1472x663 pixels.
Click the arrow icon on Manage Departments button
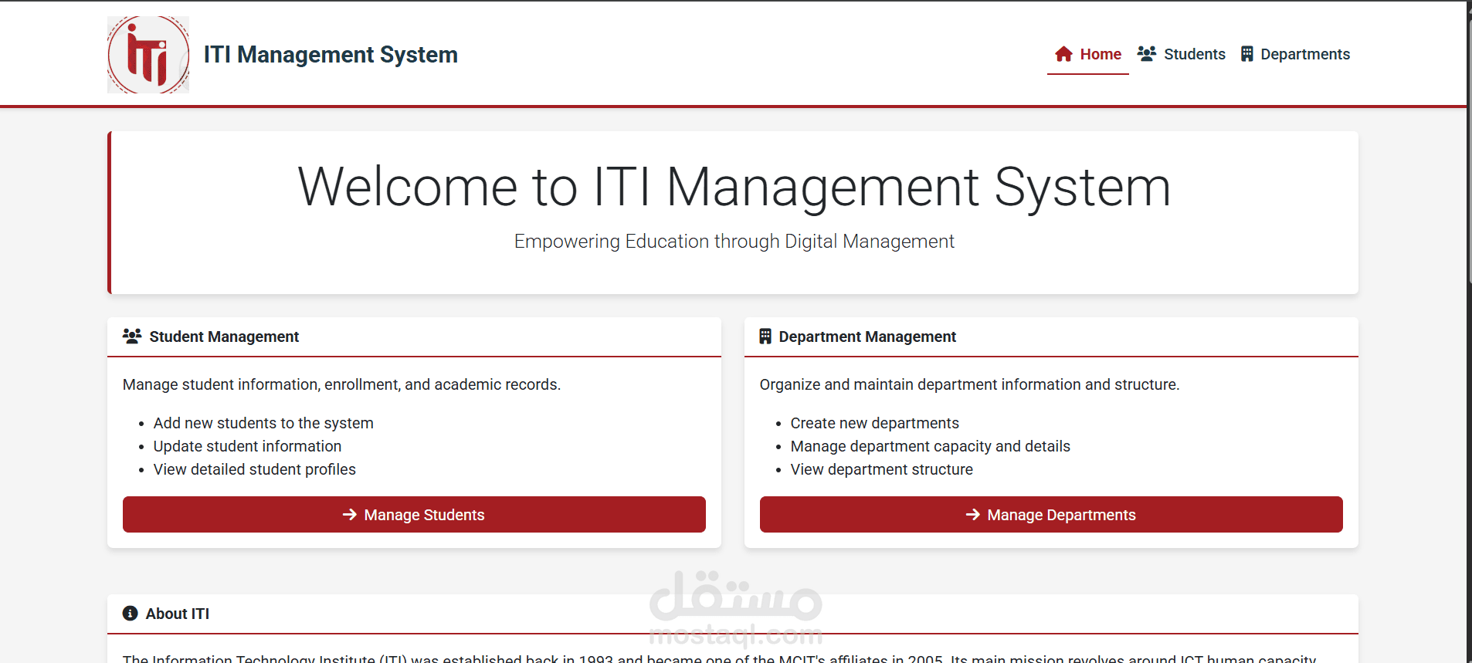[973, 515]
